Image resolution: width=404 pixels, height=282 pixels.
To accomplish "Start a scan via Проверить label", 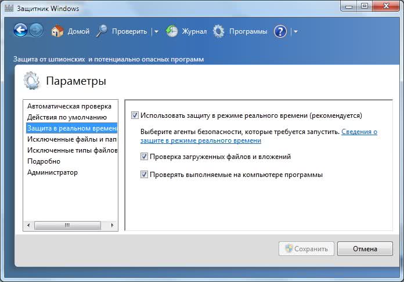I will [129, 31].
